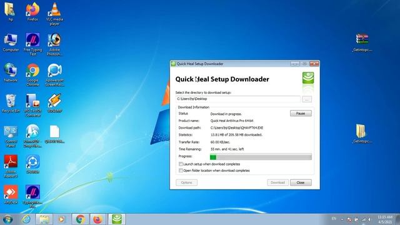Select VLC media player desktop shortcut
The width and height of the screenshot is (400, 225).
click(54, 14)
